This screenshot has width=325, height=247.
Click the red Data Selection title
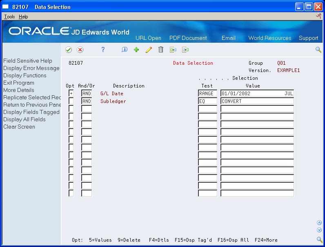point(193,63)
